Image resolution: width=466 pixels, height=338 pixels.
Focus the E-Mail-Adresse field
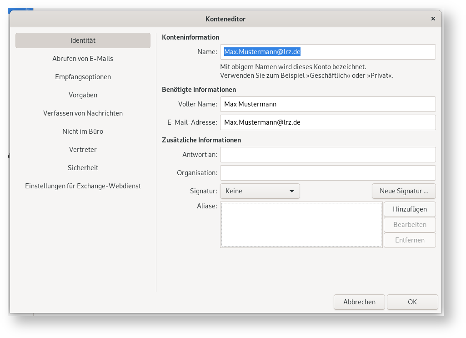pyautogui.click(x=327, y=122)
